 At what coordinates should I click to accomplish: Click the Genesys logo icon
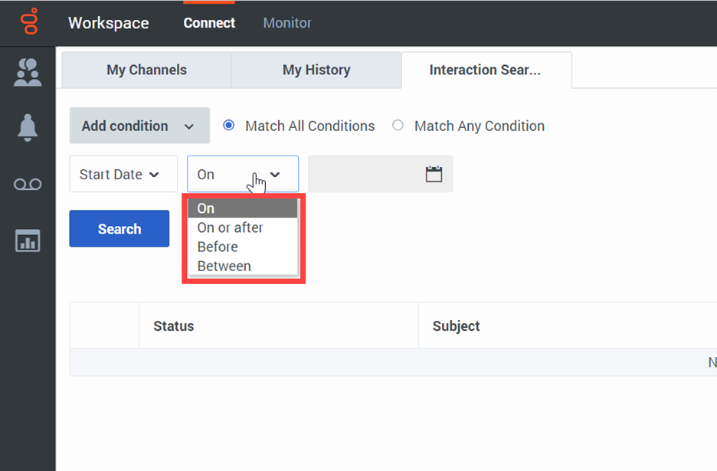click(28, 22)
